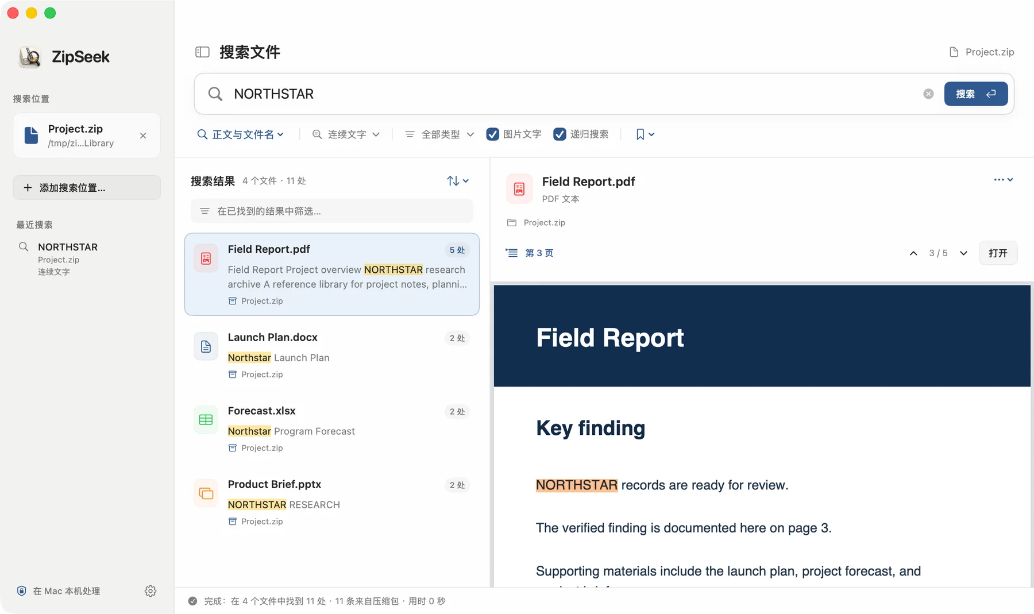
Task: Open the more actions ellipsis menu
Action: (x=1004, y=180)
